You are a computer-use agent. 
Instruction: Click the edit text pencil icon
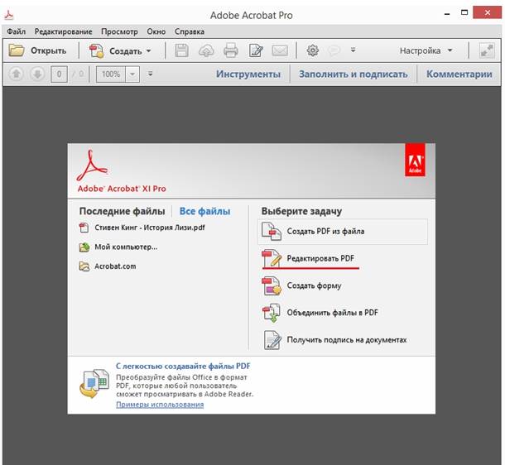(x=256, y=50)
